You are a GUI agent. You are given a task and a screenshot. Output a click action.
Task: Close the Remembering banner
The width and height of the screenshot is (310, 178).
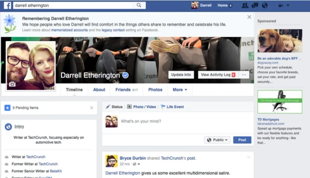[249, 17]
